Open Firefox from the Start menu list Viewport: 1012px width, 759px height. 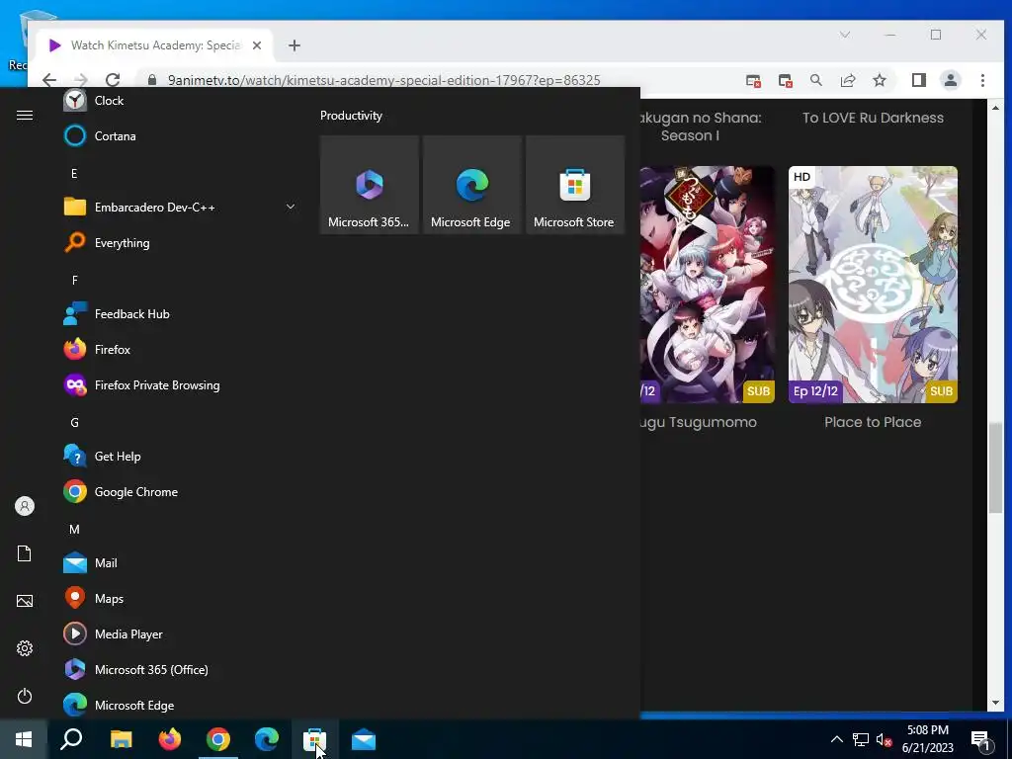[x=181, y=349]
